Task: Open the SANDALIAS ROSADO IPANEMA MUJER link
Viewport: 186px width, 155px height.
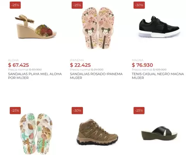Action: point(96,76)
